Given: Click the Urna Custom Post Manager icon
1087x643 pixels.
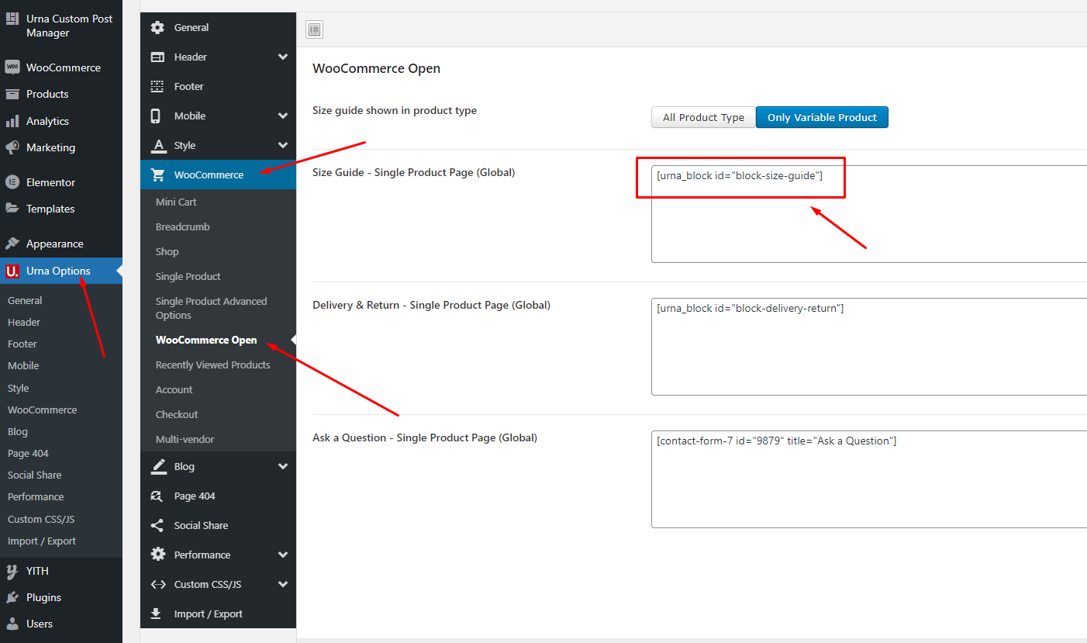Looking at the screenshot, I should [12, 18].
